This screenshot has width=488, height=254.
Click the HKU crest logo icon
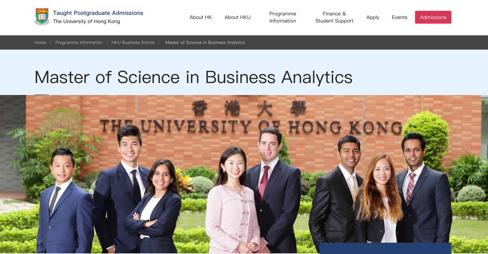[42, 17]
